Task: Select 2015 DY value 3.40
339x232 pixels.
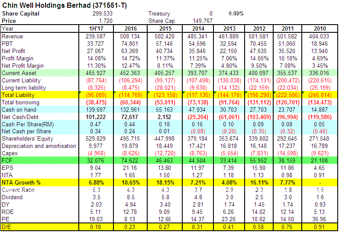Action: click(165, 204)
